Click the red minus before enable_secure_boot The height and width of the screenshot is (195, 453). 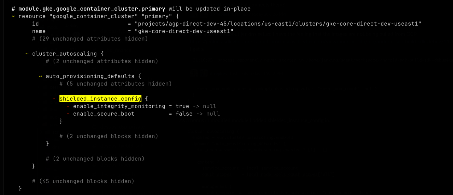pos(68,114)
